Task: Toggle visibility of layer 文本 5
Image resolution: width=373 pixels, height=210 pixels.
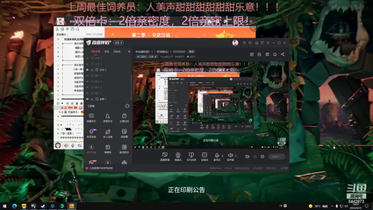Action: coord(87,70)
